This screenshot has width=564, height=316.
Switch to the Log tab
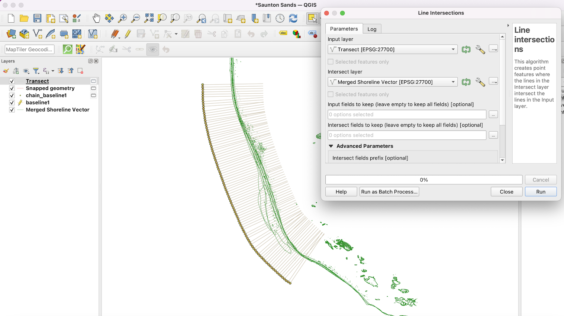(x=372, y=29)
